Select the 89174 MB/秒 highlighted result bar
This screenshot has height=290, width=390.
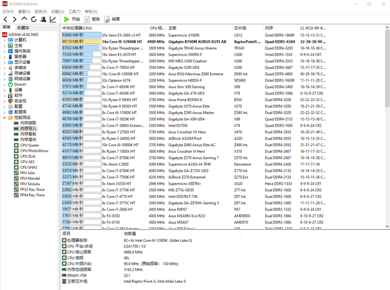tap(81, 41)
